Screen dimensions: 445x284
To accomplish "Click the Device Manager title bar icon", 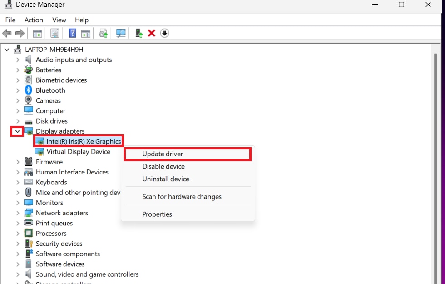I will [x=8, y=4].
